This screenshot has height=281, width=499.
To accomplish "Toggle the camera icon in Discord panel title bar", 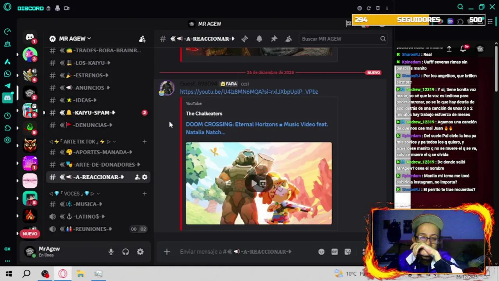I will (x=67, y=8).
